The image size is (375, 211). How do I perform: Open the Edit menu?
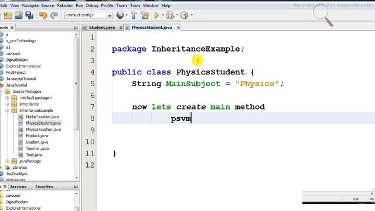point(4,5)
